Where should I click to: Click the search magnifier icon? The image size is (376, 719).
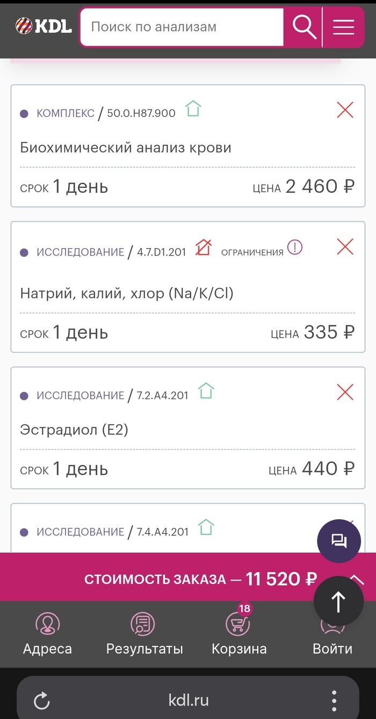tap(303, 27)
